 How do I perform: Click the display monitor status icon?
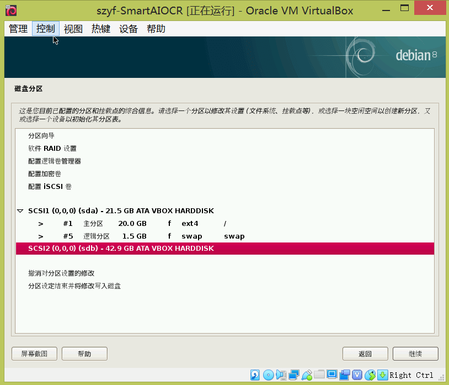(x=332, y=375)
